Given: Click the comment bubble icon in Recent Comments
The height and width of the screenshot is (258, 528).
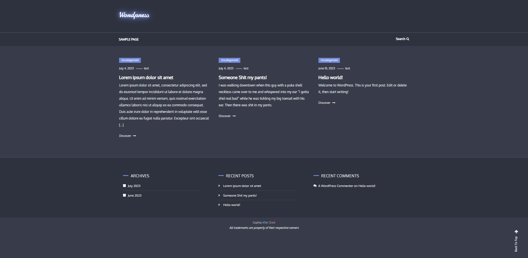Looking at the screenshot, I should [315, 186].
